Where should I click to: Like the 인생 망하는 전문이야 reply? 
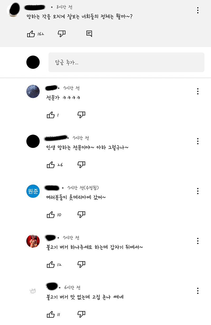(x=51, y=165)
